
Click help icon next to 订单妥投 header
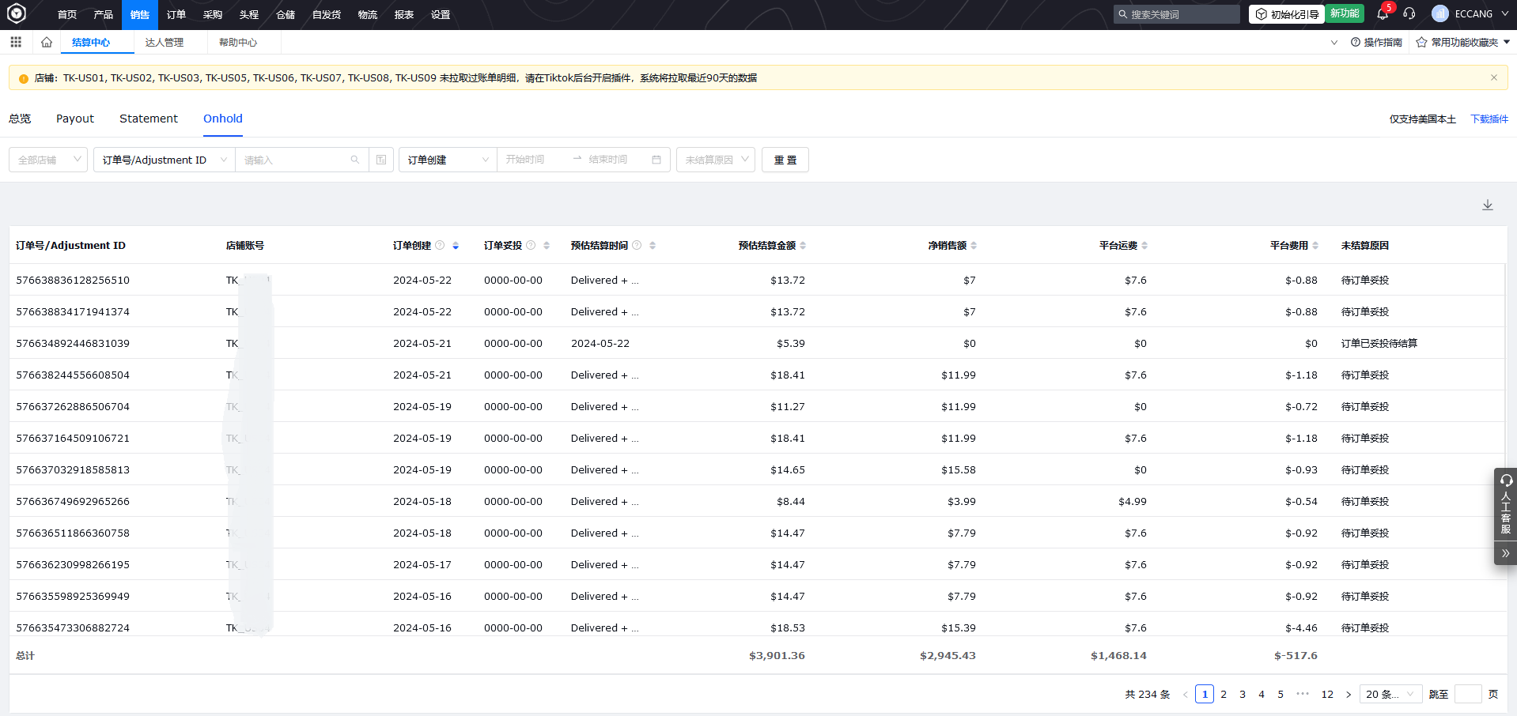tap(531, 245)
